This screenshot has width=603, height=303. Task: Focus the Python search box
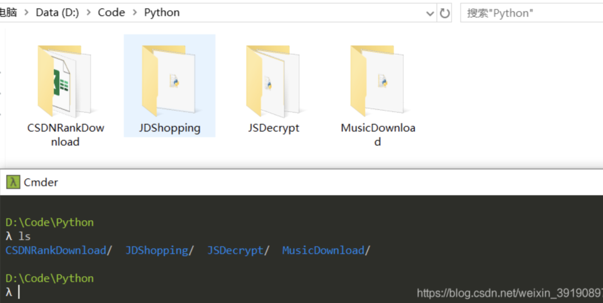532,13
